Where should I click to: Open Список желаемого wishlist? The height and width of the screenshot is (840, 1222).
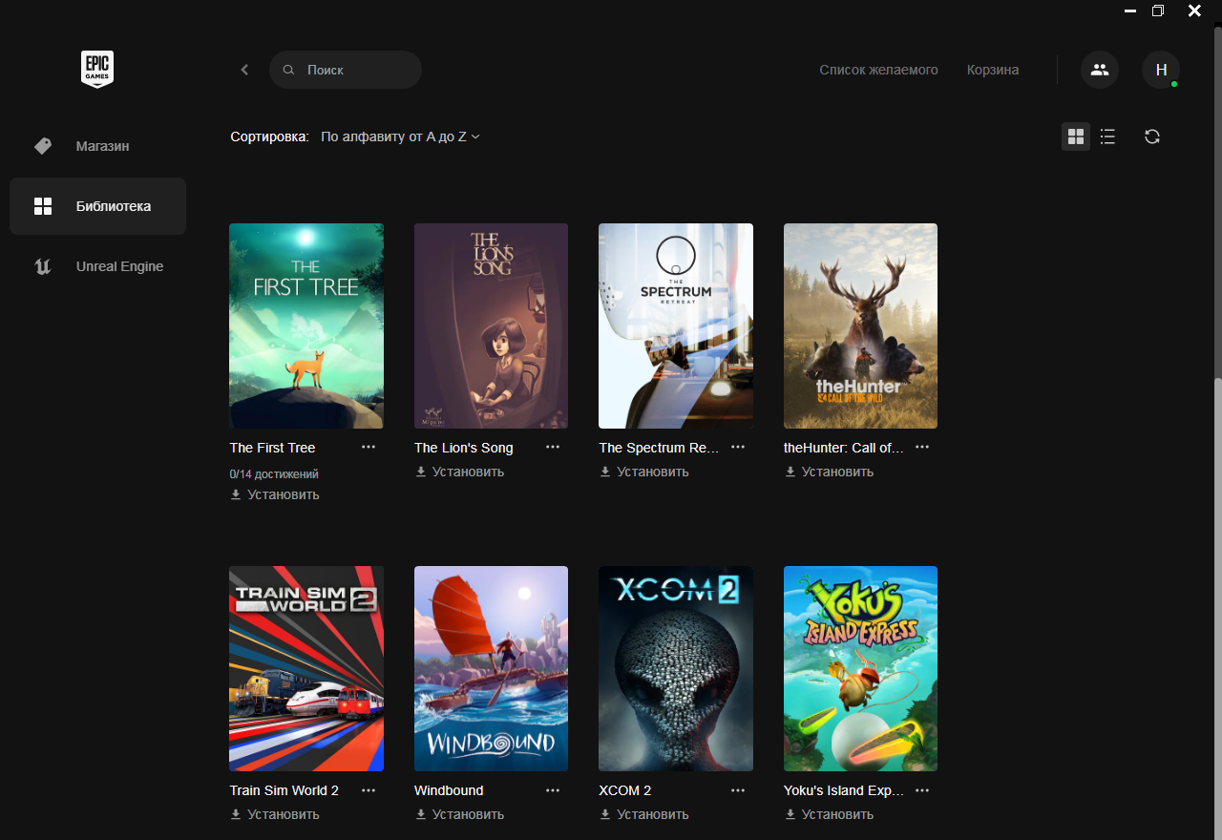[878, 70]
